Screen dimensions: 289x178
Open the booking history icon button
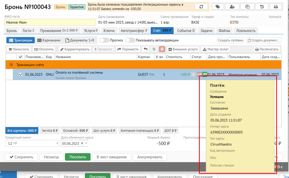(x=262, y=7)
